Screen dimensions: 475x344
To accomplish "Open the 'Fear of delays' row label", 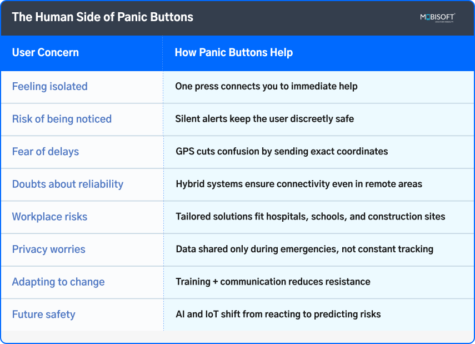I will click(x=46, y=151).
